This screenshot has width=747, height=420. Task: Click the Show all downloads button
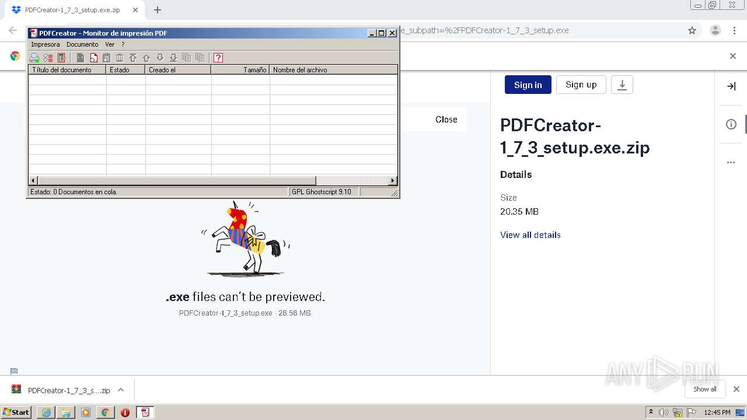(705, 389)
